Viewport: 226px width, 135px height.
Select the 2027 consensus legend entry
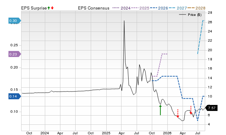pyautogui.click(x=178, y=8)
